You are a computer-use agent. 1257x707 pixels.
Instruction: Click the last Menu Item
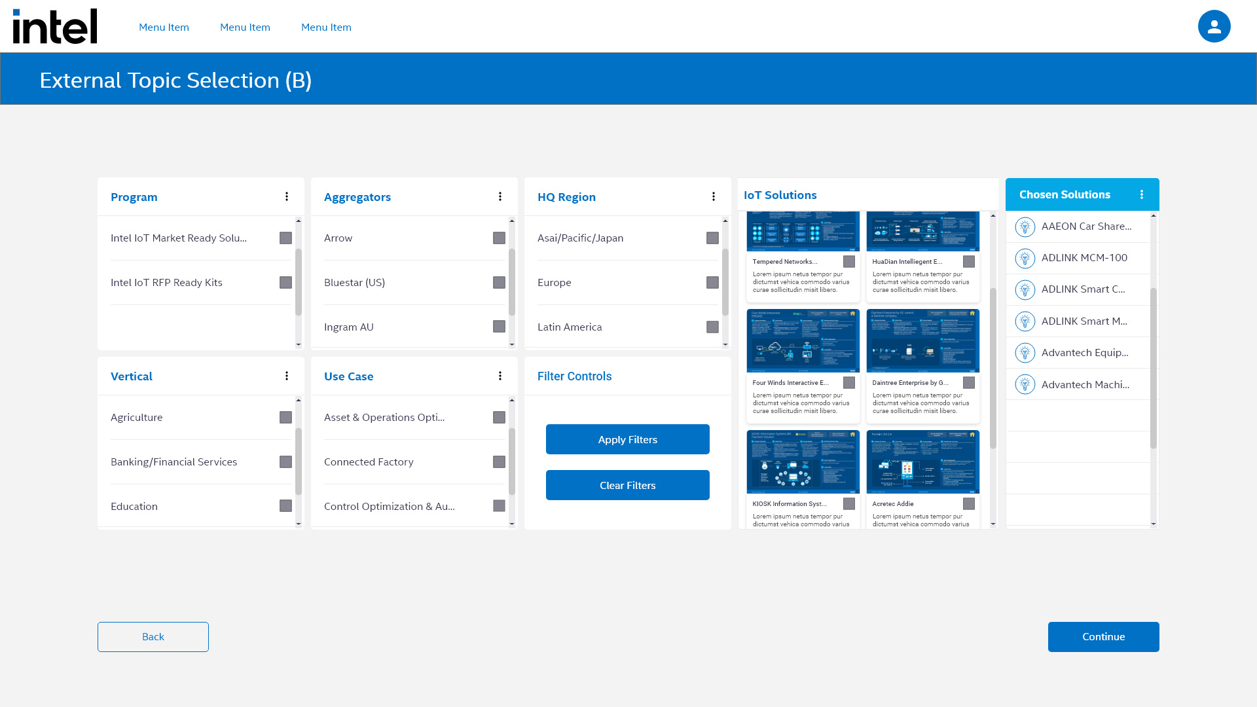click(326, 27)
